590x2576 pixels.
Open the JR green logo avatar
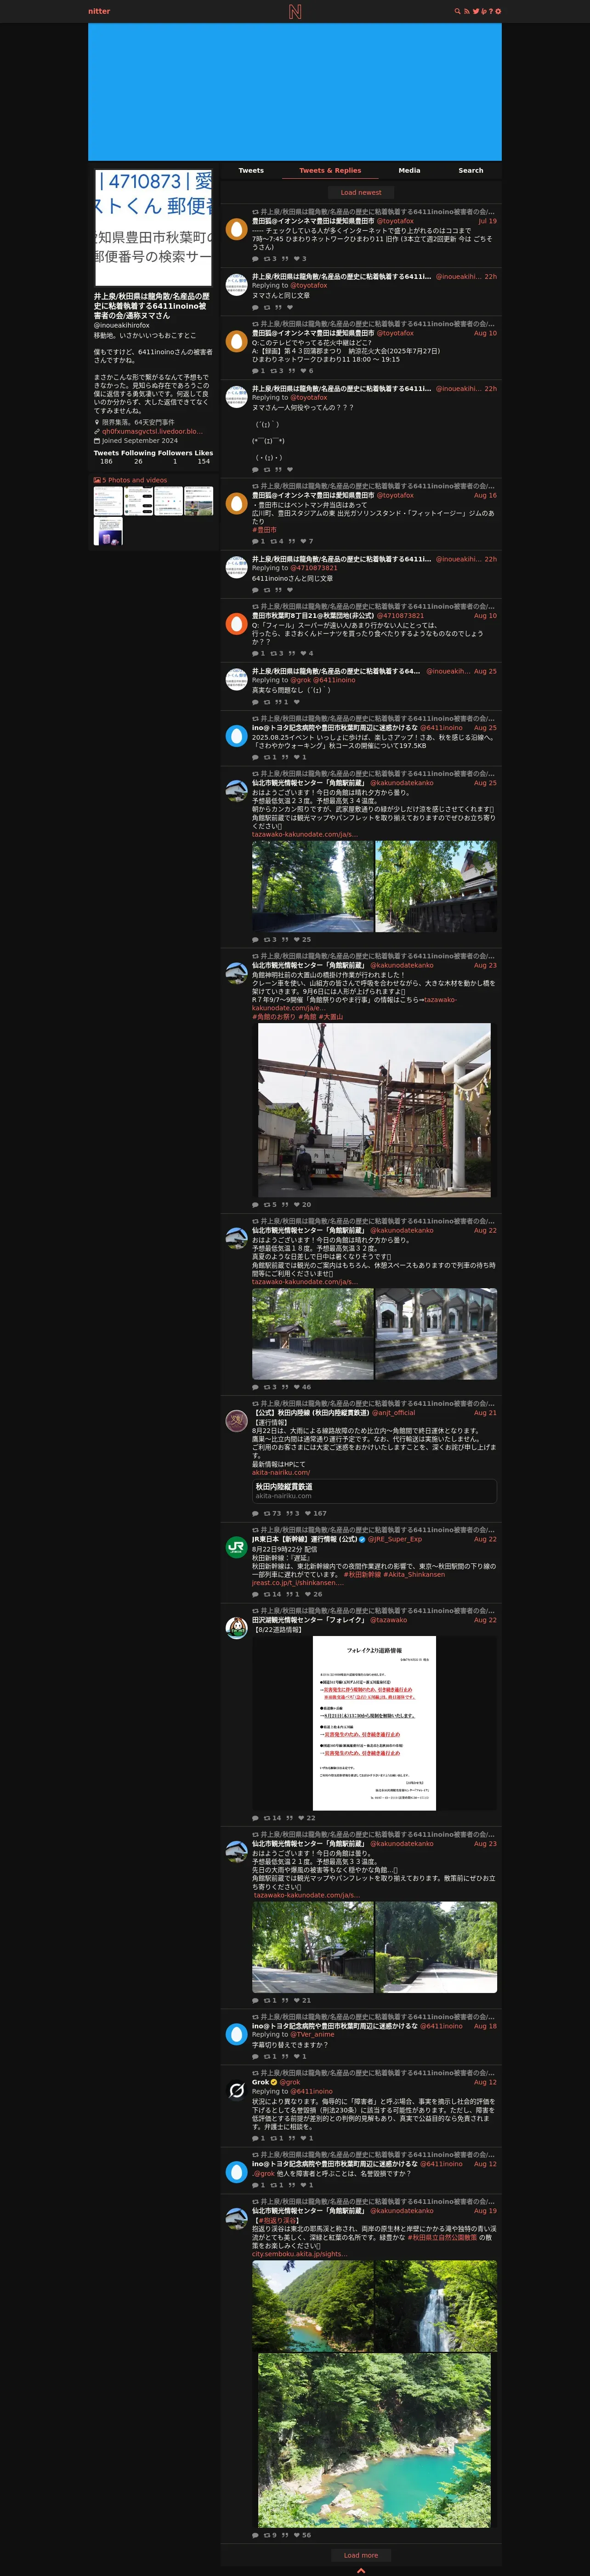(x=236, y=1548)
